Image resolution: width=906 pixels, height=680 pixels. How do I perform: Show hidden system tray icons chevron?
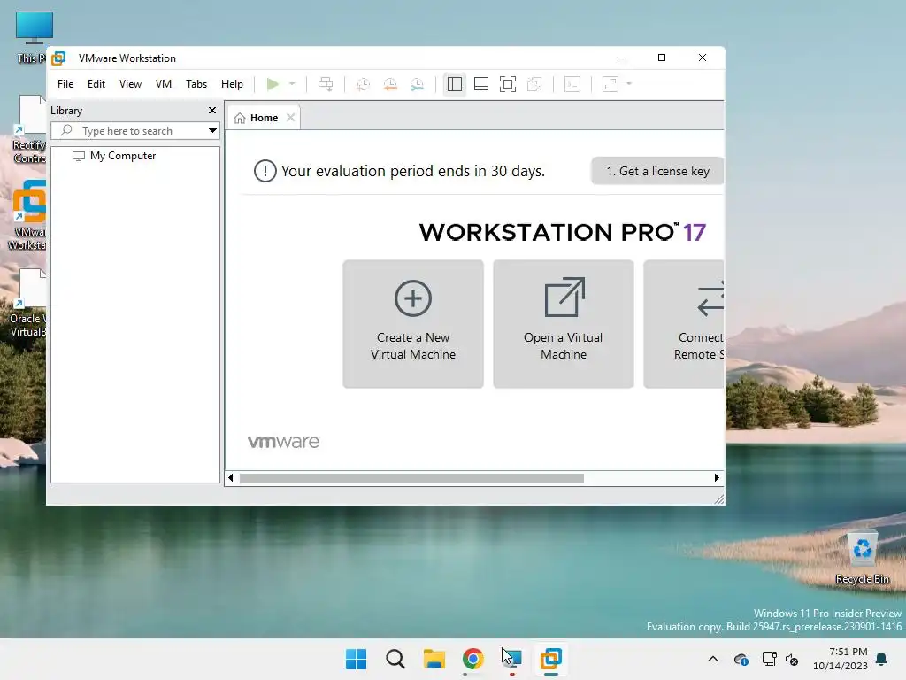(x=713, y=659)
